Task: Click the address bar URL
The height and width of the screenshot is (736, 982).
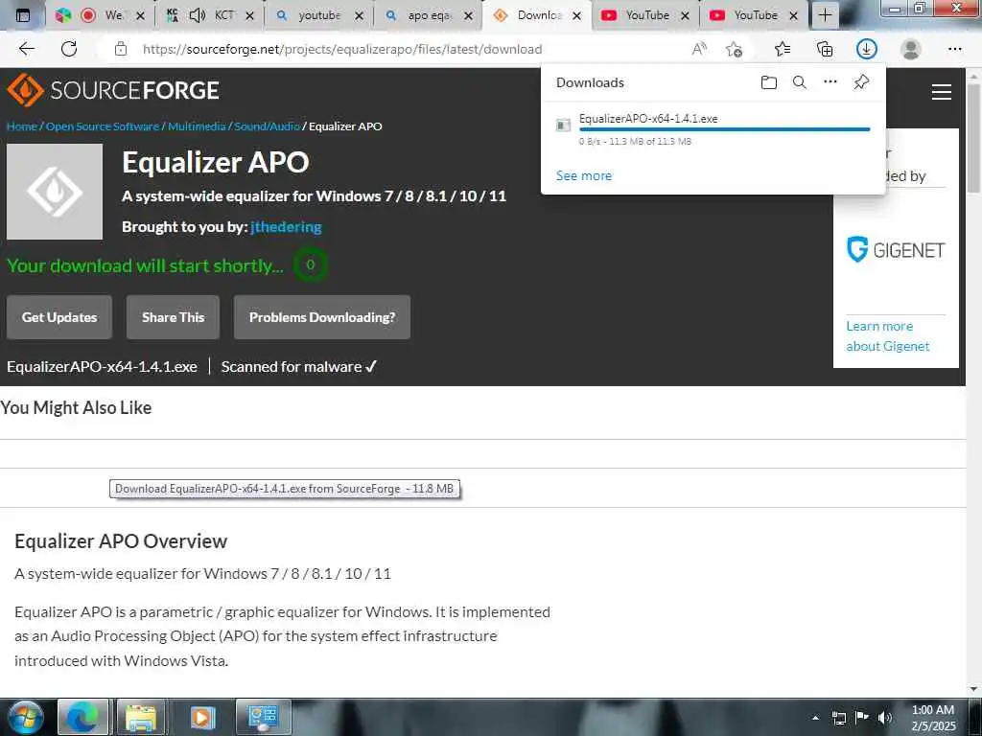Action: pyautogui.click(x=342, y=49)
